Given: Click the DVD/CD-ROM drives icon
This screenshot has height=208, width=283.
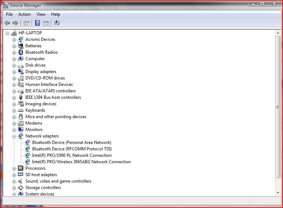Looking at the screenshot, I should [x=21, y=78].
